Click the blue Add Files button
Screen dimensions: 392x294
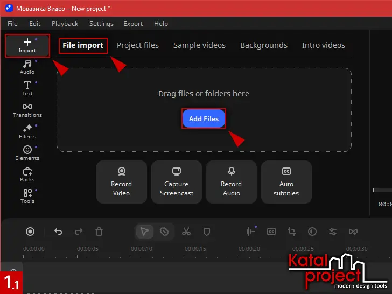[204, 118]
